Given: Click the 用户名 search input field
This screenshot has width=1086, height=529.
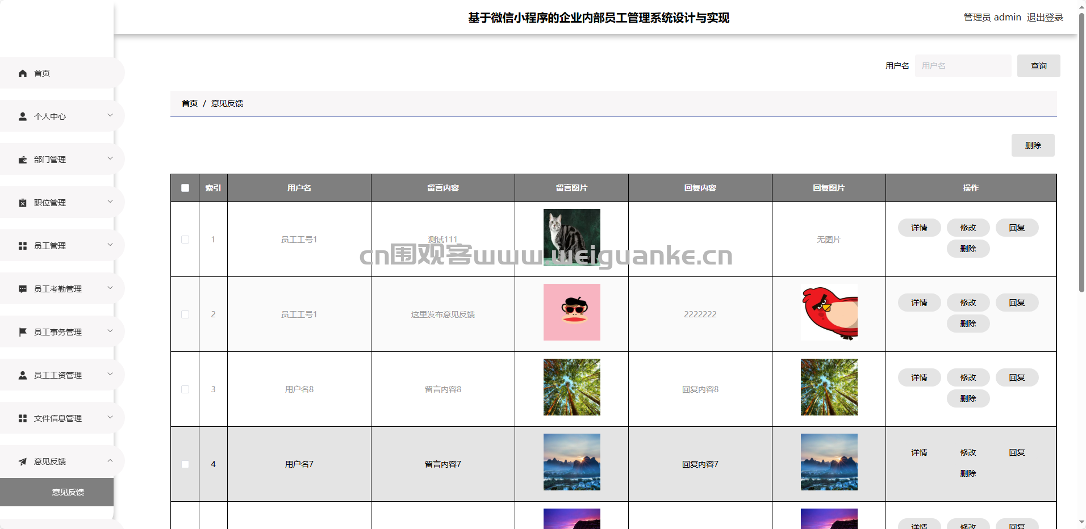Looking at the screenshot, I should (x=963, y=66).
